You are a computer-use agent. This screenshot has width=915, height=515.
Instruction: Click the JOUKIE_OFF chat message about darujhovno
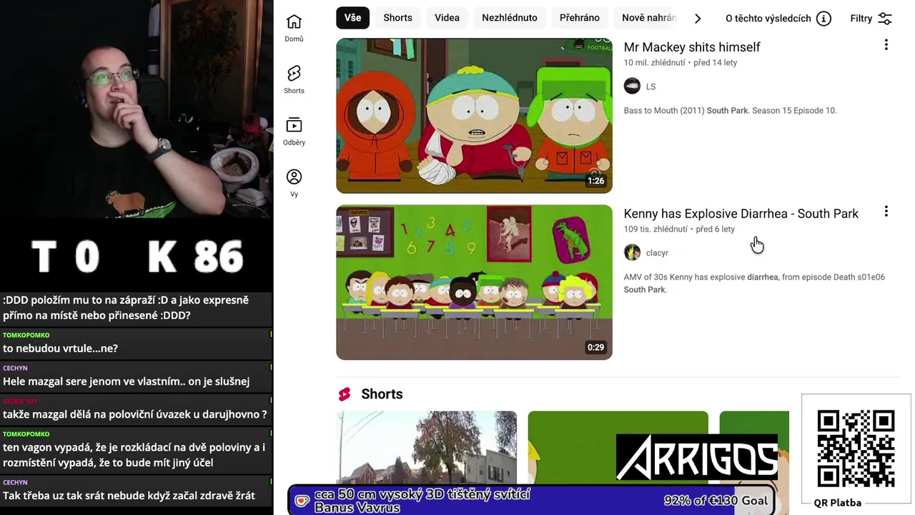coord(136,408)
